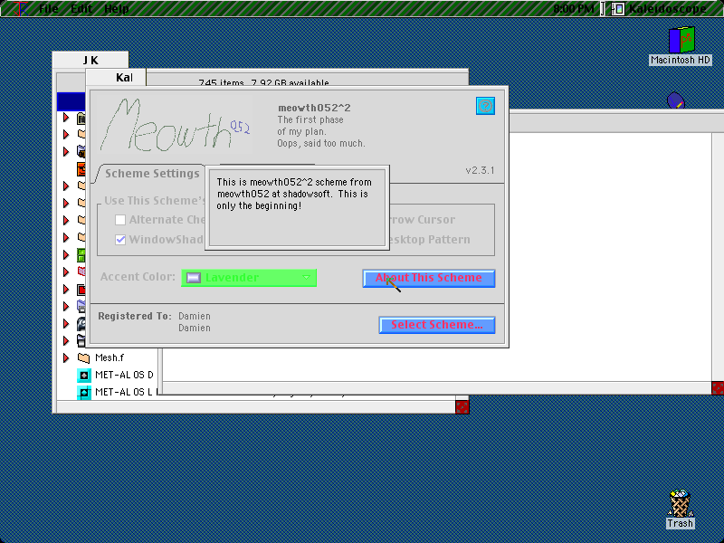Click the Meowth052 handwritten logo image
Image resolution: width=724 pixels, height=543 pixels.
click(x=176, y=126)
